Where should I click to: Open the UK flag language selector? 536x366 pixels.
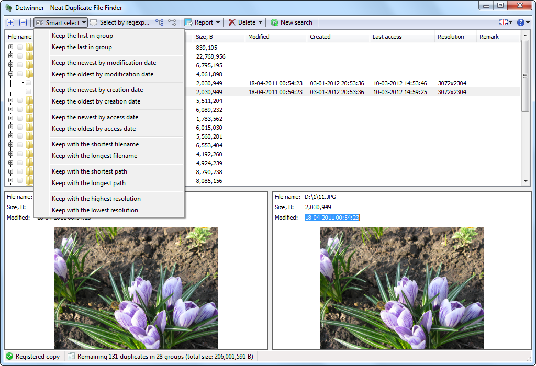506,22
